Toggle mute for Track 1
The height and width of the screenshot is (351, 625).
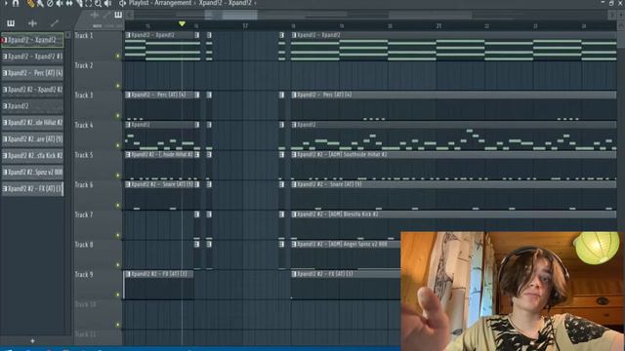[x=117, y=57]
